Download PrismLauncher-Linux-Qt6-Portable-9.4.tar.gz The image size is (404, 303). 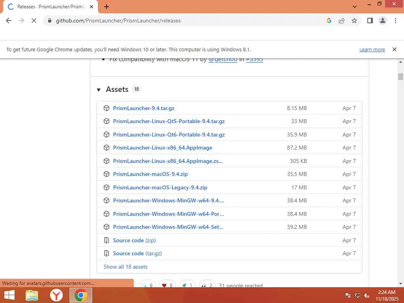click(169, 135)
